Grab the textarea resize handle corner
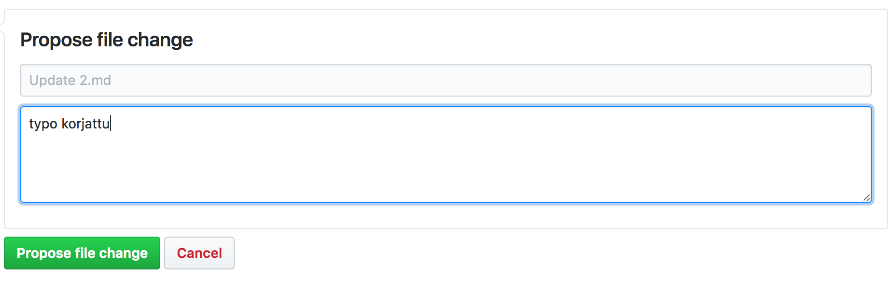The height and width of the screenshot is (282, 895). coord(867,197)
